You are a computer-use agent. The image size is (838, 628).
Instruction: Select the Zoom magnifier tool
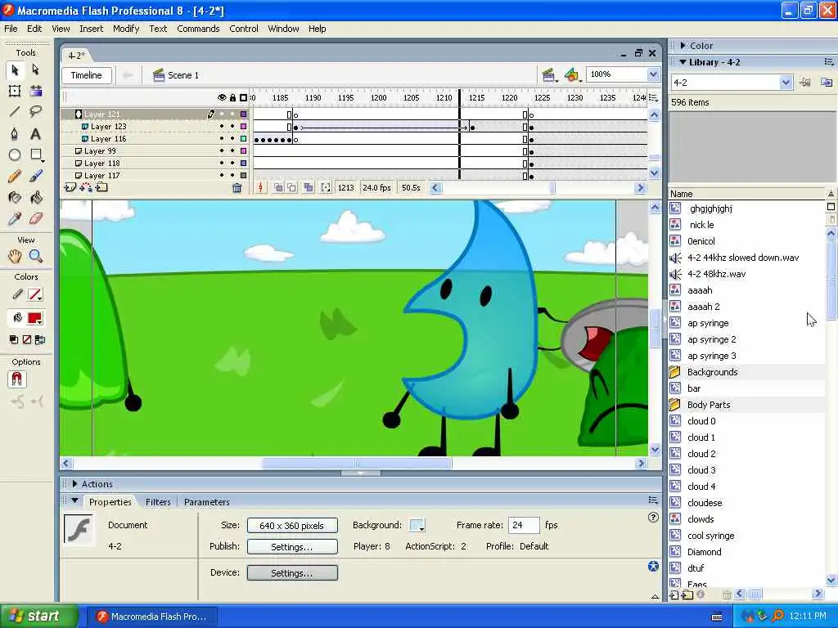(x=35, y=256)
